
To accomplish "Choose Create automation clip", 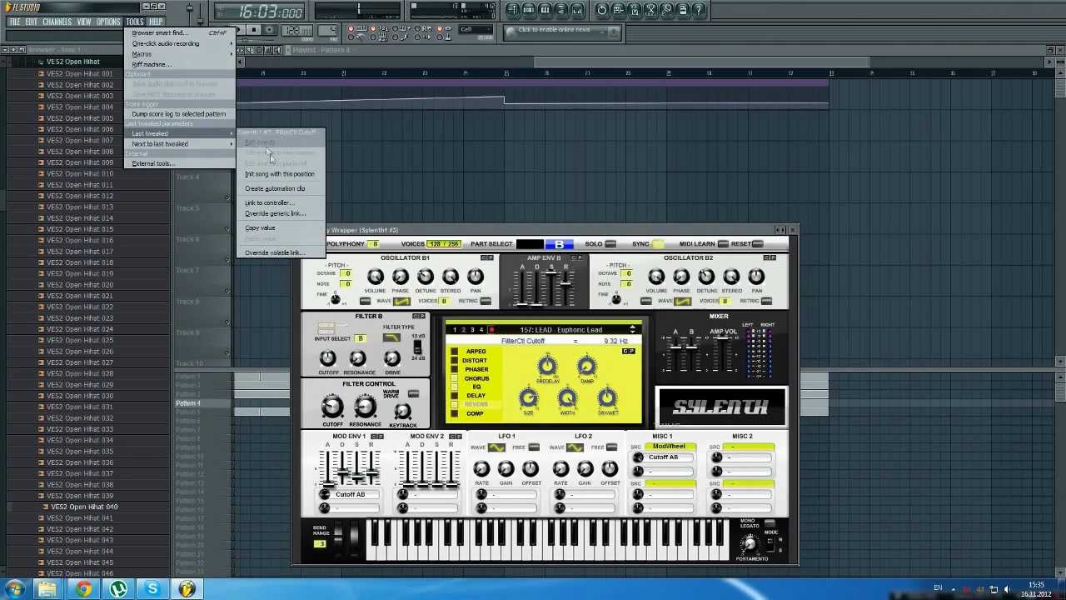I will point(275,189).
